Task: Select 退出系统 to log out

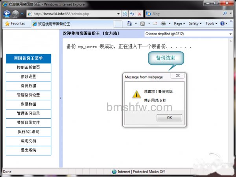Action: (28, 150)
